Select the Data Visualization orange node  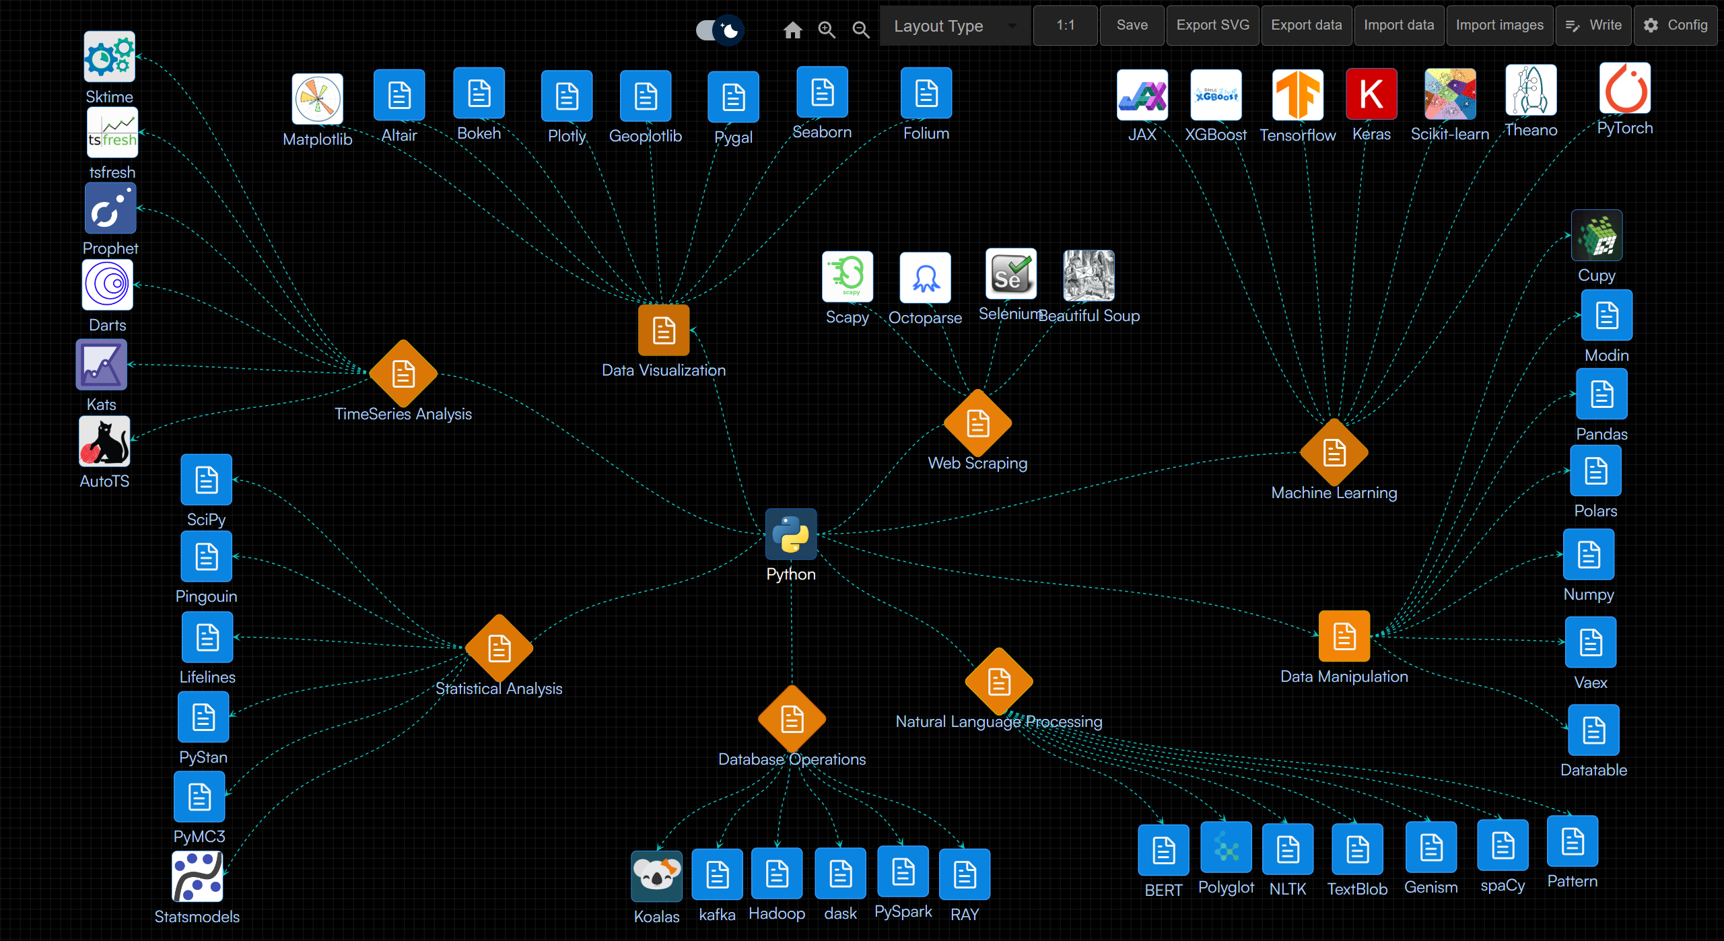(664, 330)
